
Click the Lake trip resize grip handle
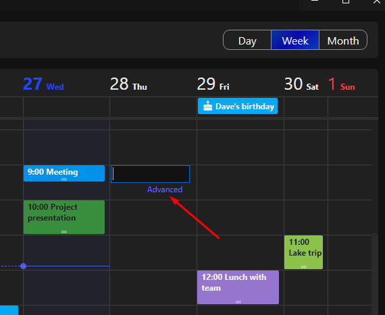[303, 267]
